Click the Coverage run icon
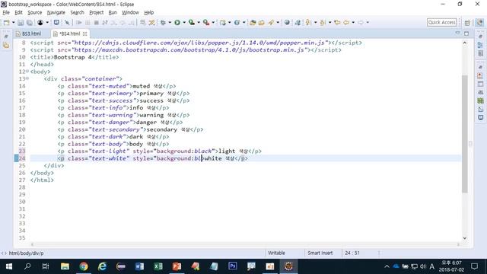This screenshot has width=487, height=274. point(192,22)
